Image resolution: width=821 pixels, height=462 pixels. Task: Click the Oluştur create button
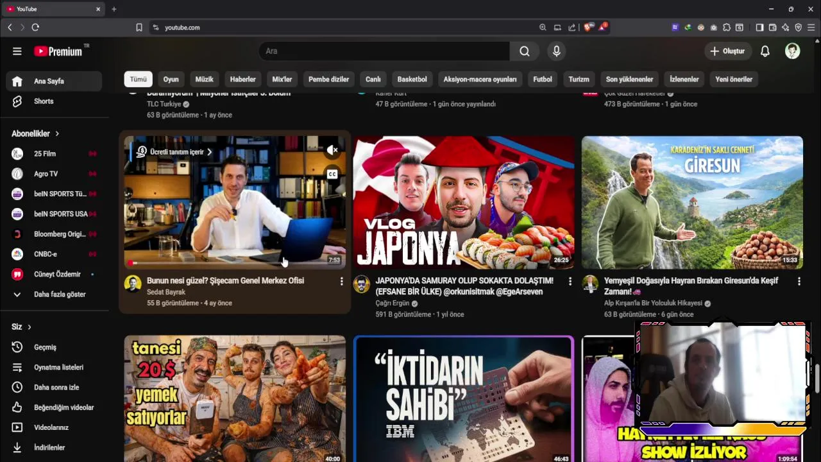click(727, 51)
